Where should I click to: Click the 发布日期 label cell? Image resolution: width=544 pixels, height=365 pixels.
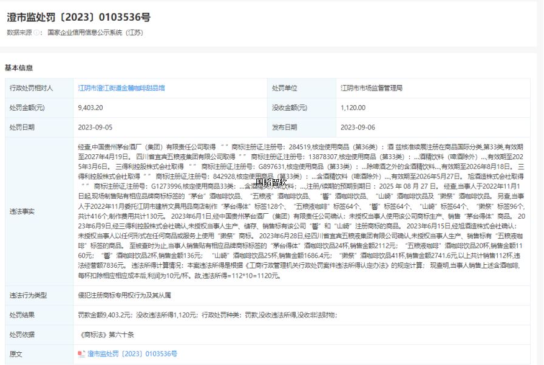pyautogui.click(x=302, y=128)
